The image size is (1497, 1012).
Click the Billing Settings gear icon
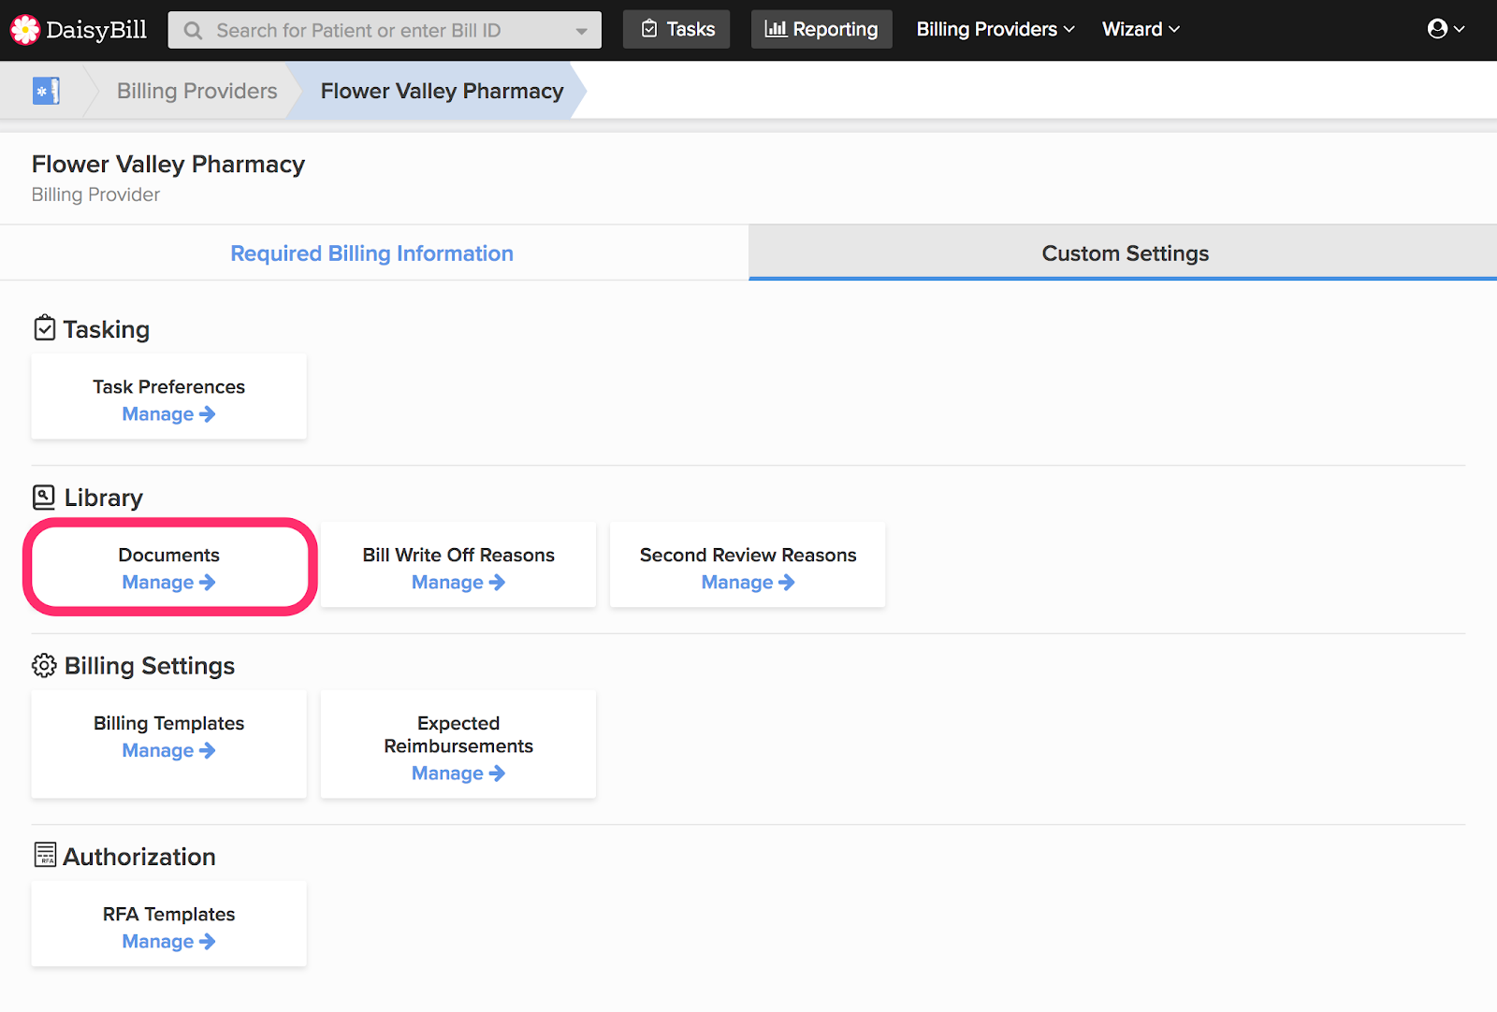pos(44,665)
